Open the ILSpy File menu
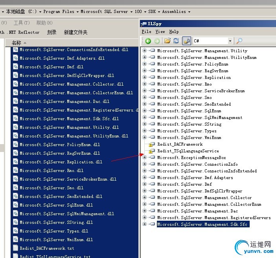Screen dimensions: 276x258 click(x=146, y=32)
